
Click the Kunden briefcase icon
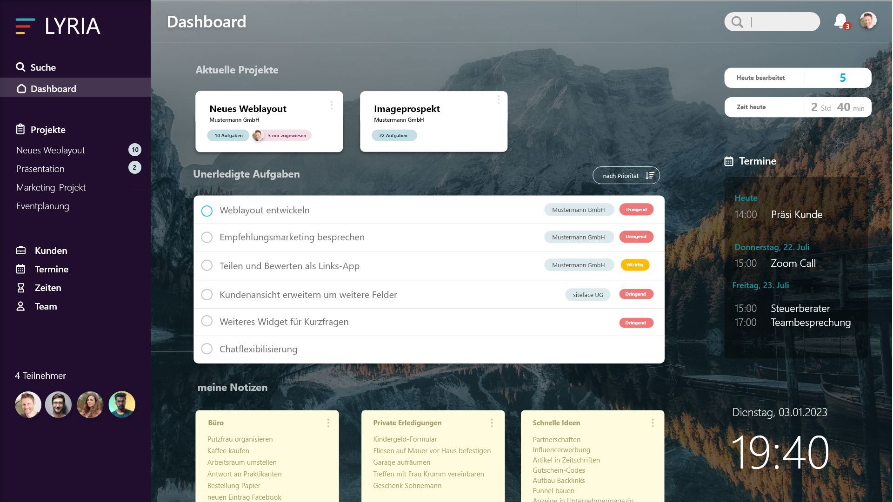pyautogui.click(x=21, y=251)
